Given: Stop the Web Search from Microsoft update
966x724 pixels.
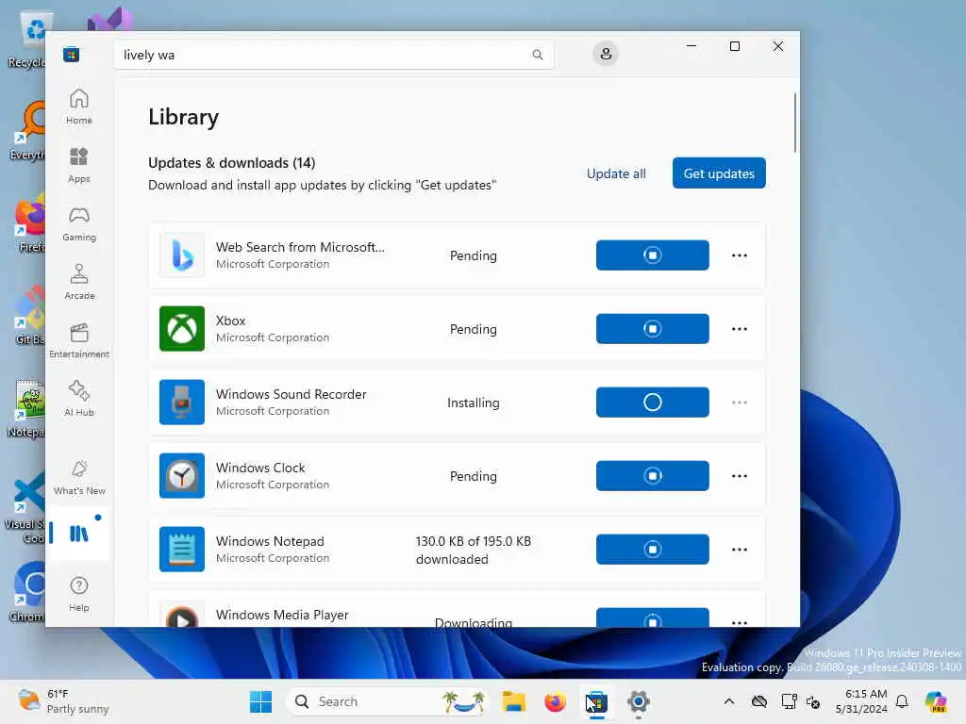Looking at the screenshot, I should 653,255.
